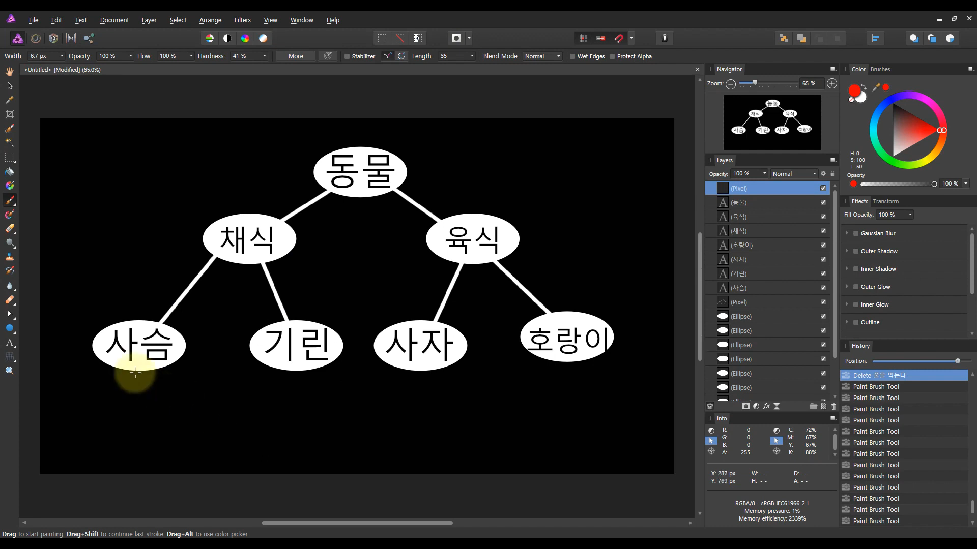Enable the Stabilizer checkbox
The height and width of the screenshot is (549, 977).
pos(347,56)
